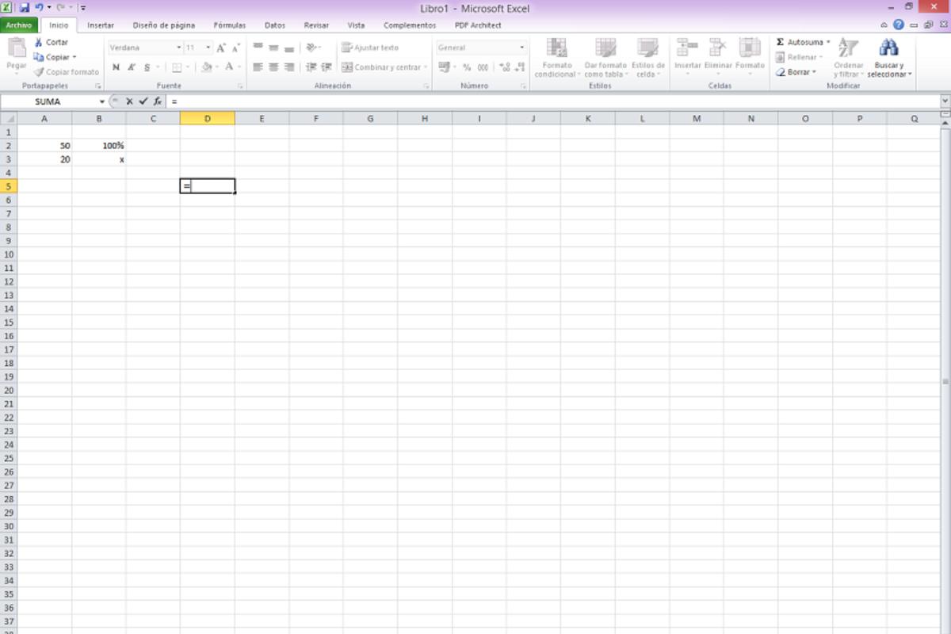
Task: Expand the formula bar with chevron
Action: point(945,101)
